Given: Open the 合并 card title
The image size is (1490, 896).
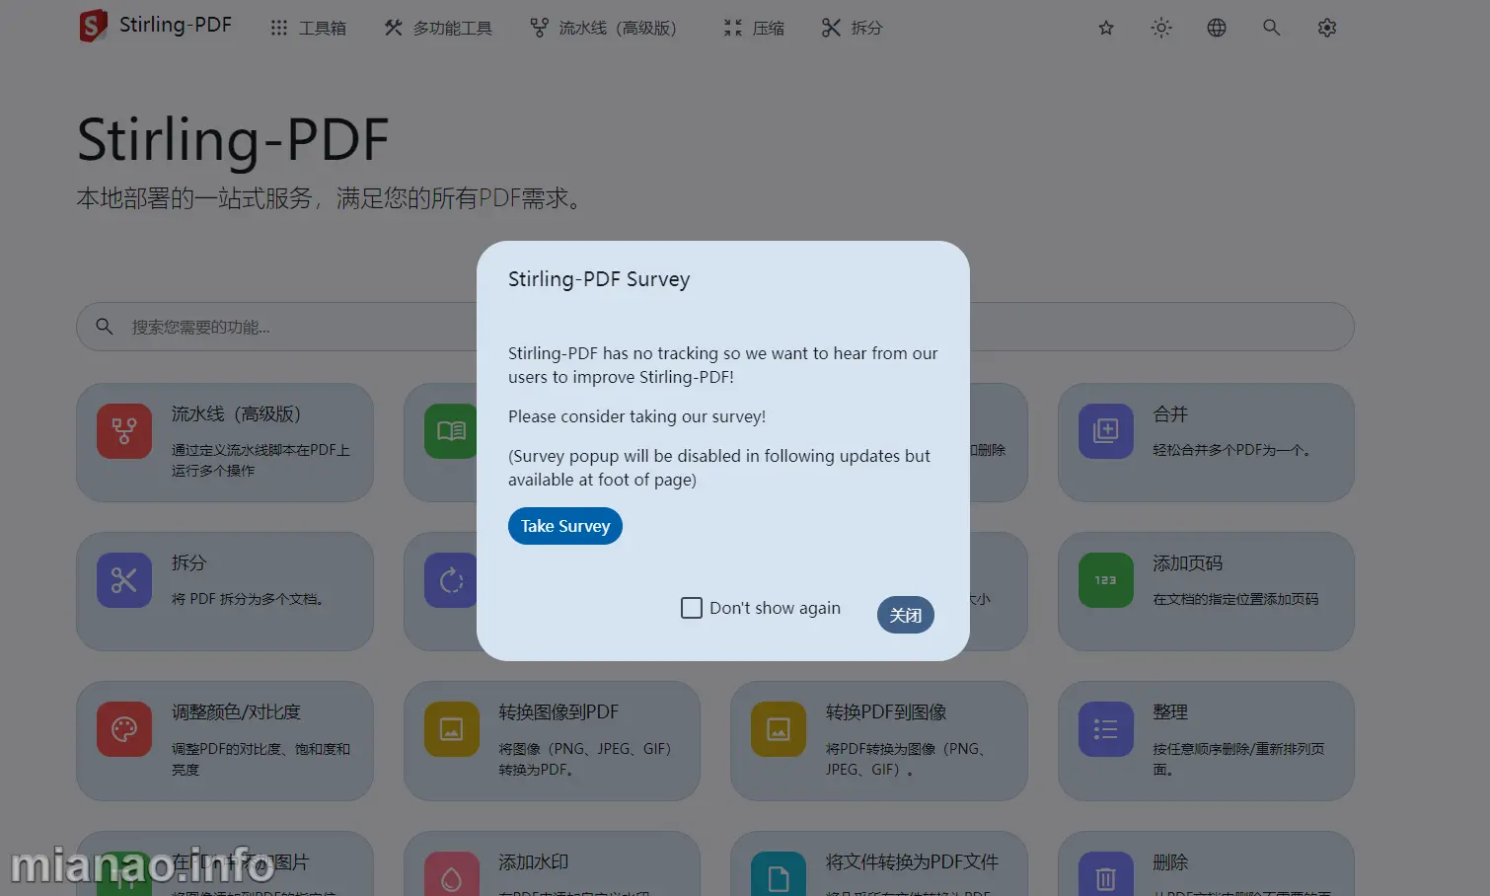Looking at the screenshot, I should coord(1170,414).
